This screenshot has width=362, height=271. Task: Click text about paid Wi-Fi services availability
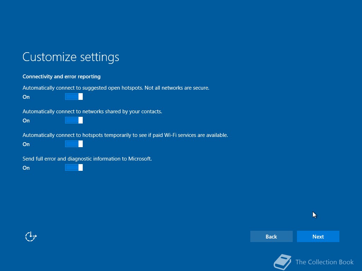(x=125, y=135)
